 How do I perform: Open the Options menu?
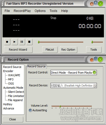(x=40, y=11)
